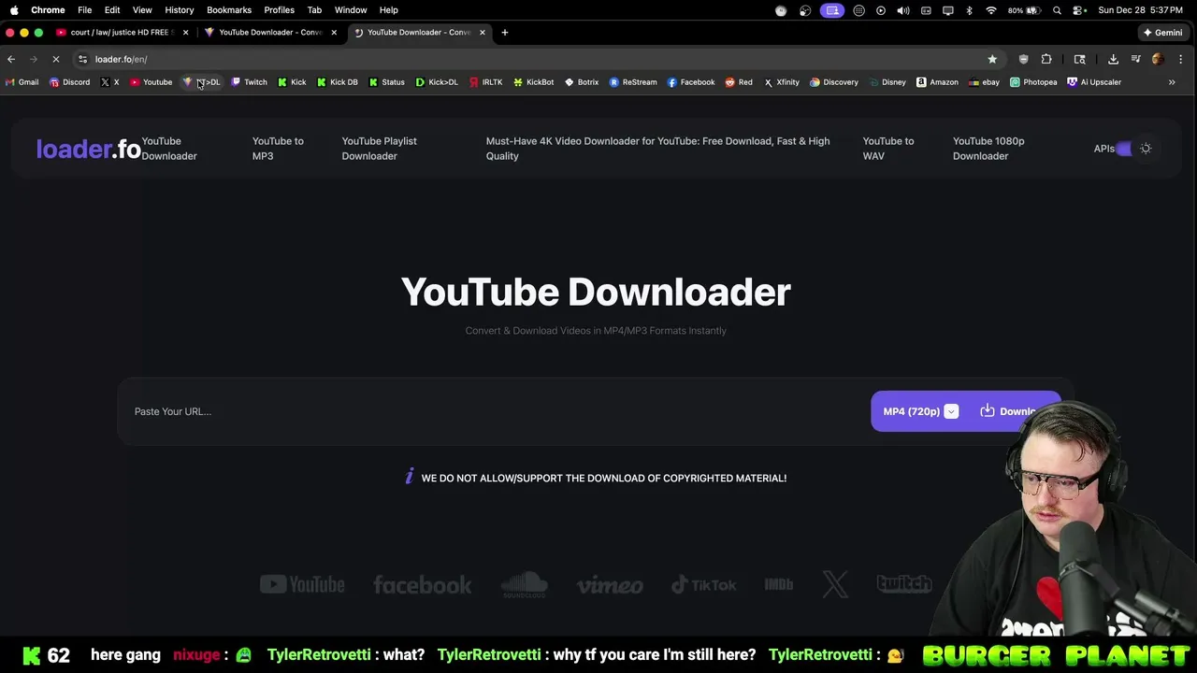Click the bookmark star in address bar
Screen dimensions: 1197x673
click(x=992, y=59)
